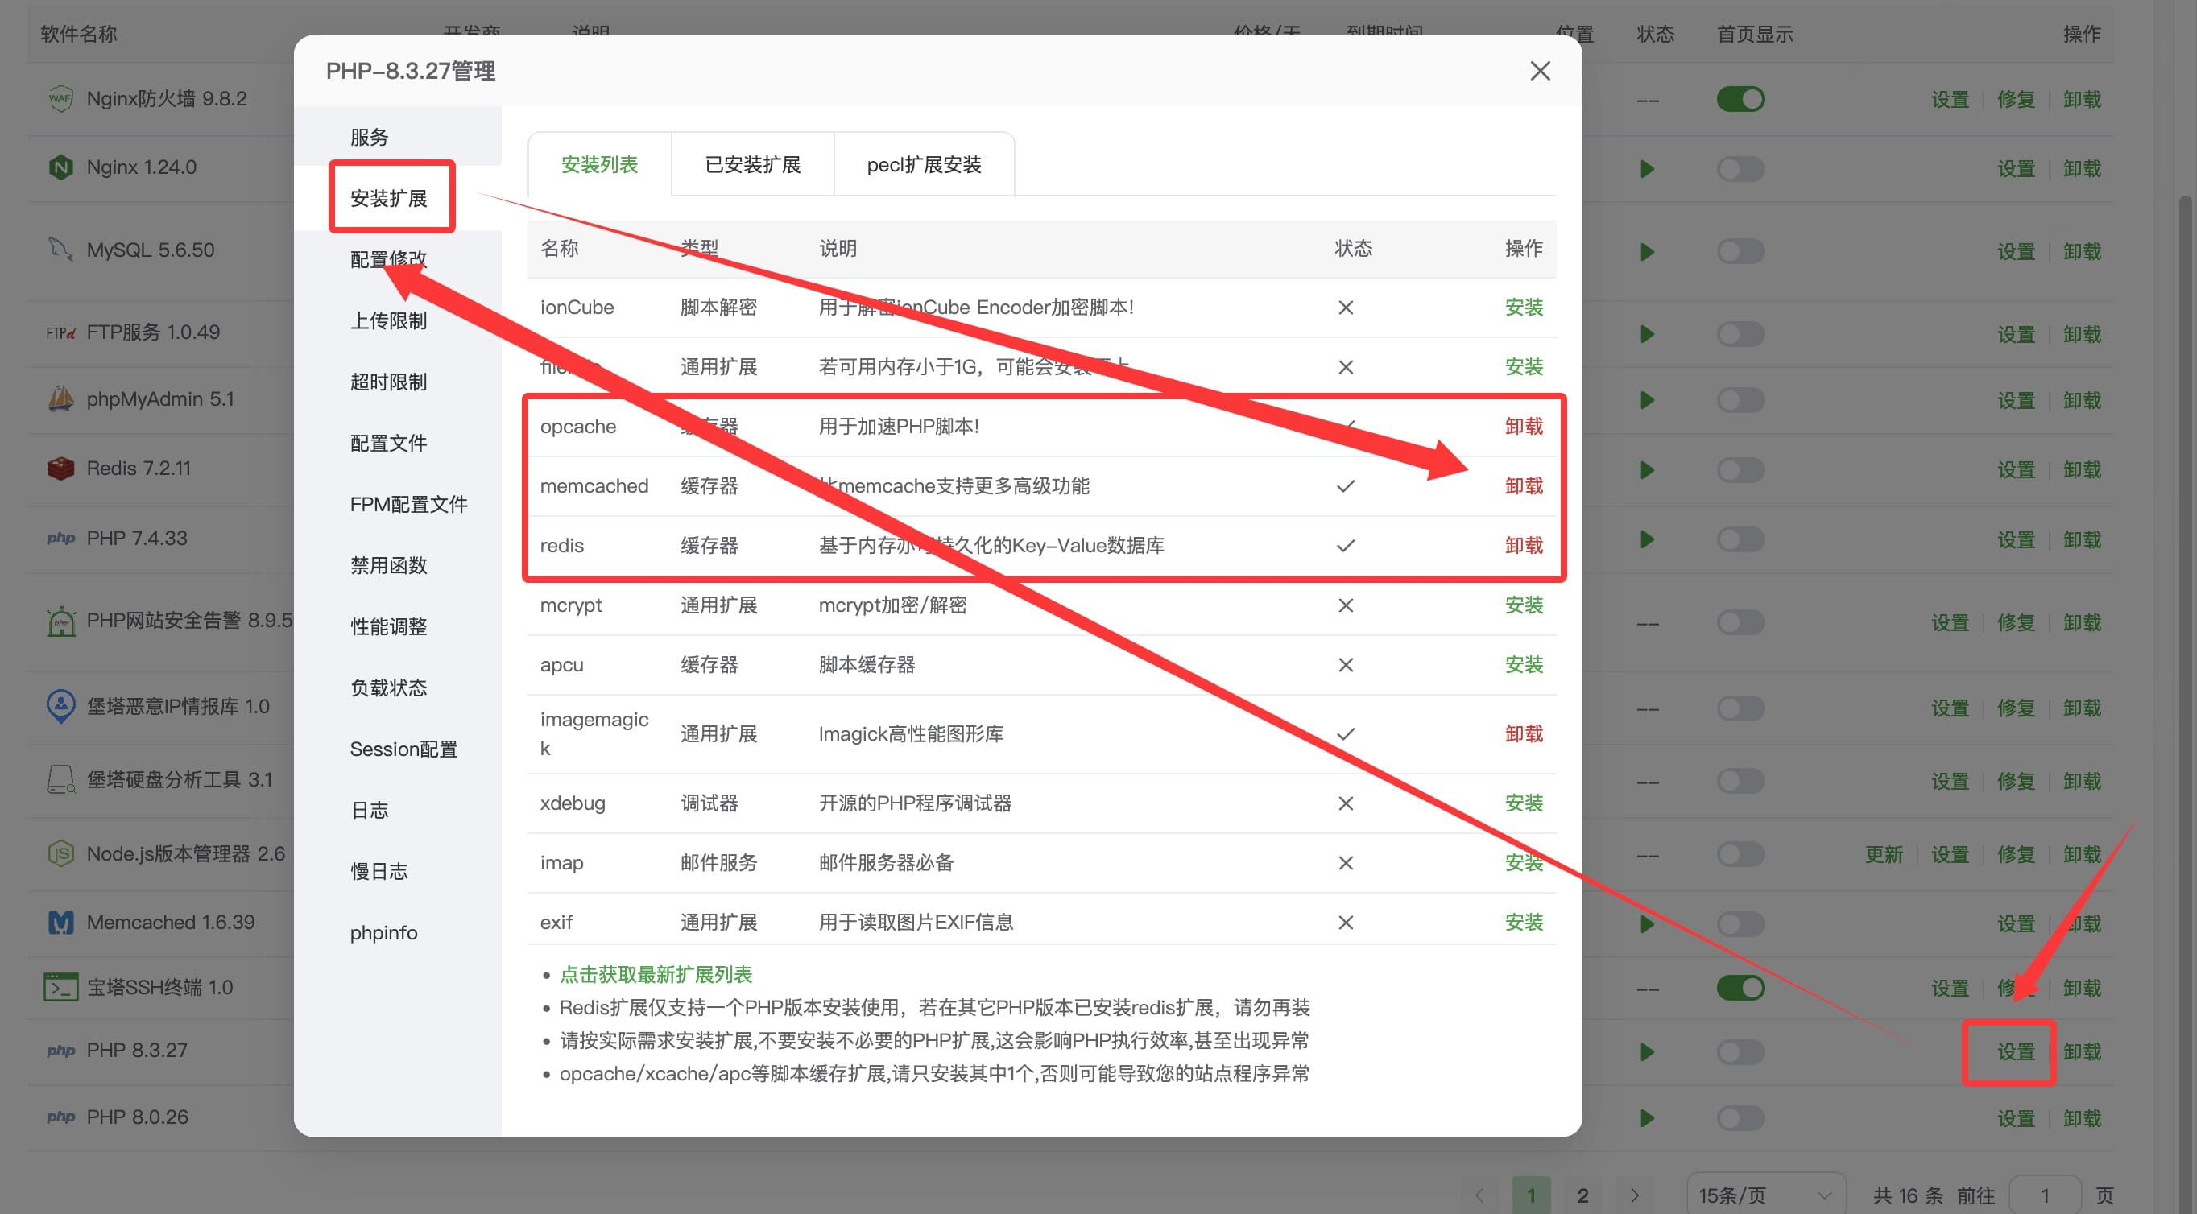Open the pecl扩展安装 tab

pos(924,164)
